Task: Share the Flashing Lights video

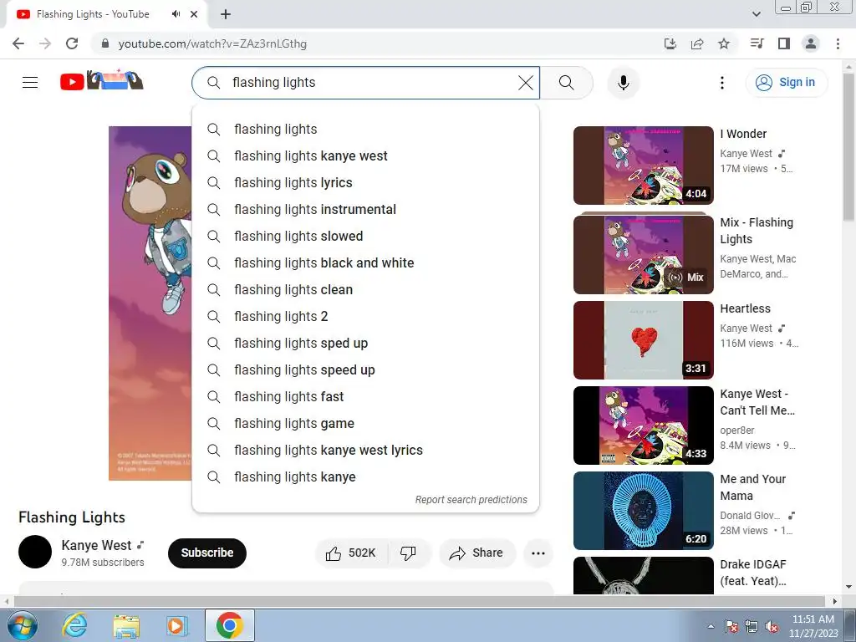Action: point(476,553)
